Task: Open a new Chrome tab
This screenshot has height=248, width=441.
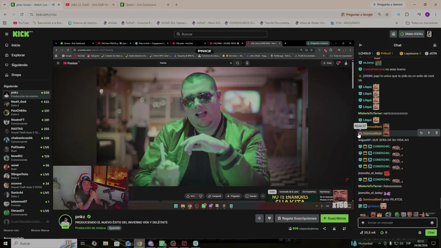Action: [x=176, y=5]
